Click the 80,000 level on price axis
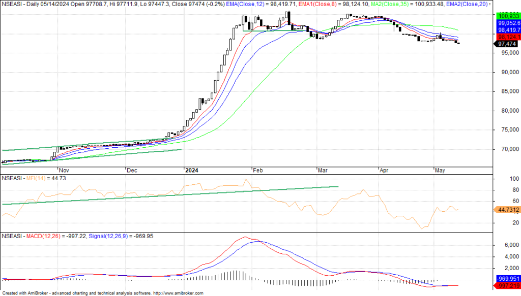 pyautogui.click(x=506, y=111)
